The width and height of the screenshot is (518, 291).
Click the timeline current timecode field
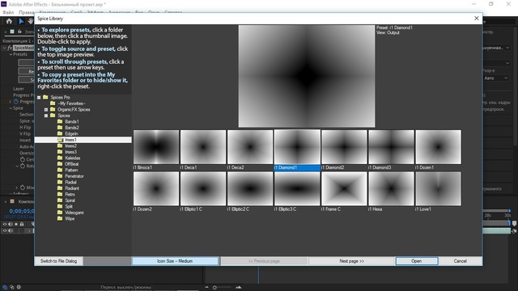pyautogui.click(x=22, y=211)
